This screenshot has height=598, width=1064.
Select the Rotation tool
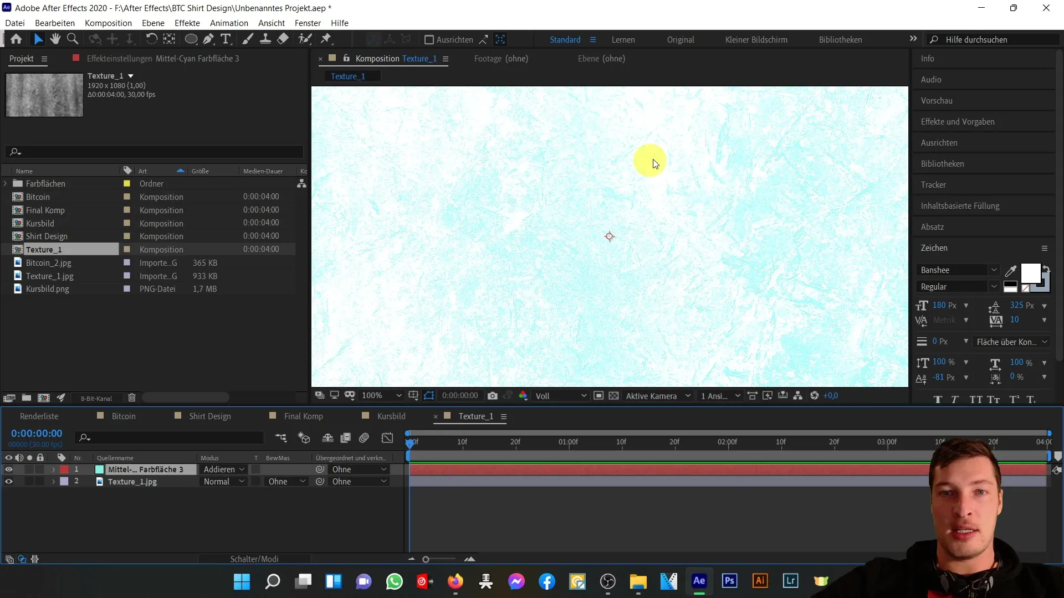[x=151, y=39]
